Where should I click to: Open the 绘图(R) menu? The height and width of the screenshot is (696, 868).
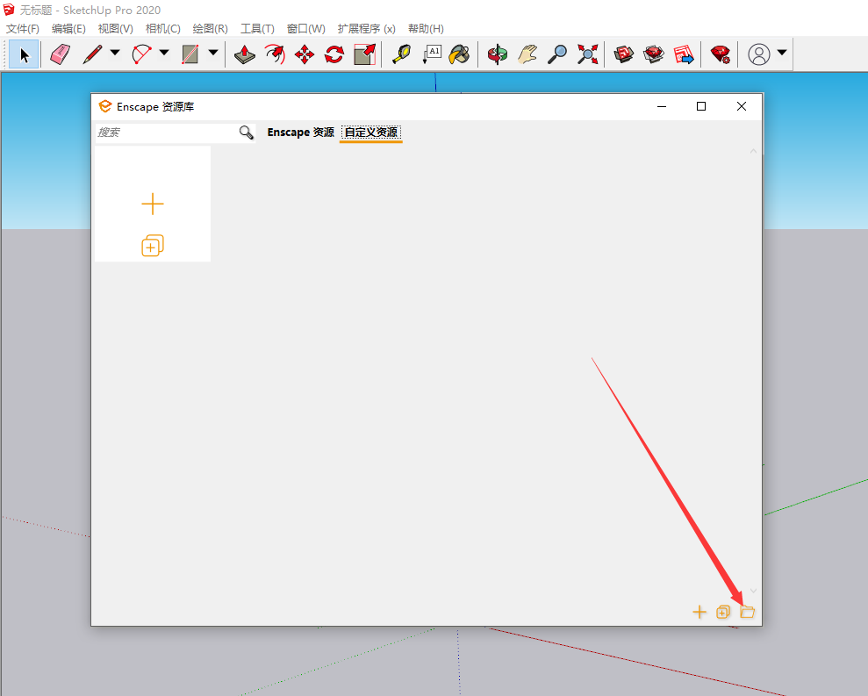coord(211,29)
